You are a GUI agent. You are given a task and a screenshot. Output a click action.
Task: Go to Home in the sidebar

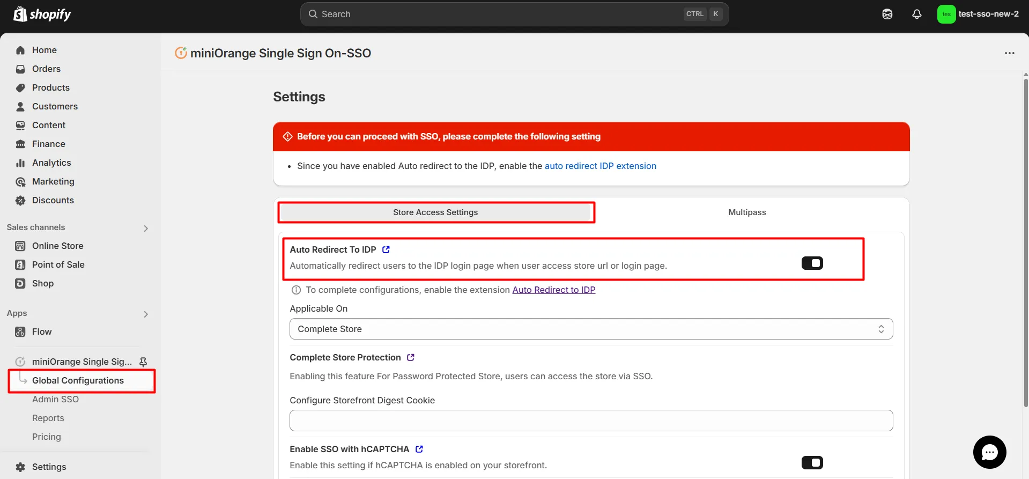click(44, 50)
